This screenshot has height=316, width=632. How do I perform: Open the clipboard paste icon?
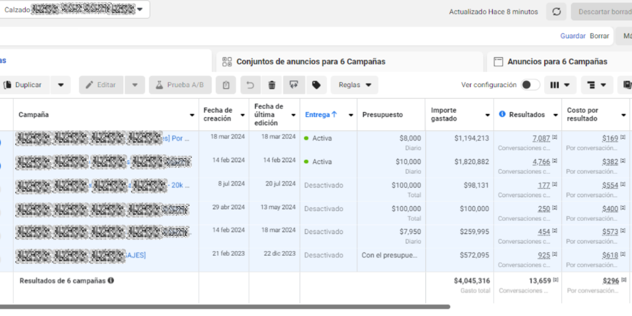point(226,85)
